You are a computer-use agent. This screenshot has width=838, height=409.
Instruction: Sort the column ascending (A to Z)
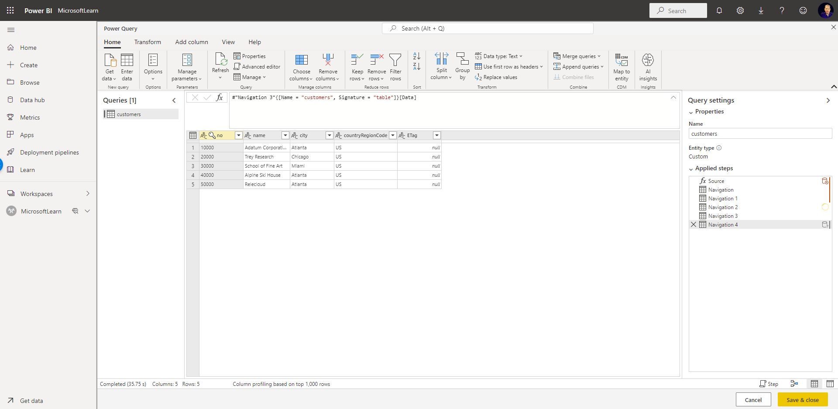tap(417, 56)
